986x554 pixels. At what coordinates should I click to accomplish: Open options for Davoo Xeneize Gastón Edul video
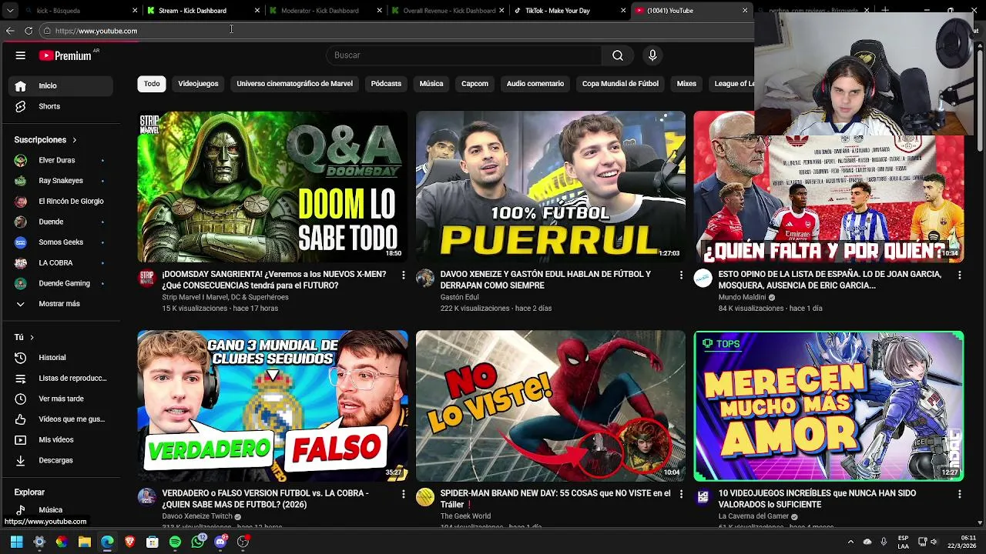[x=681, y=275]
